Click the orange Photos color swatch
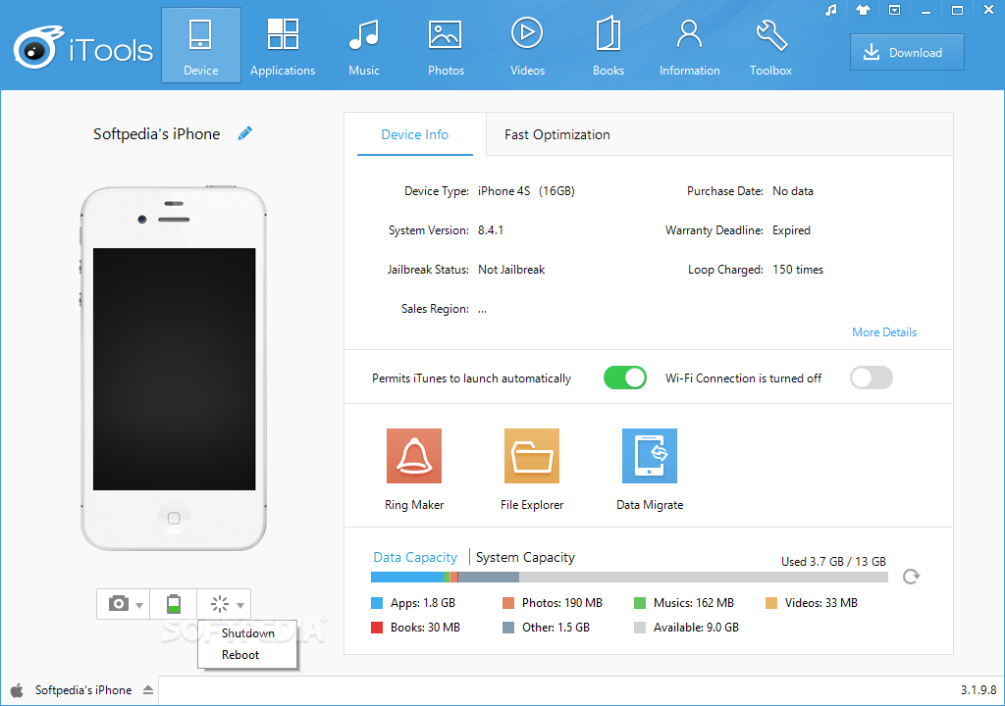The height and width of the screenshot is (706, 1005). [508, 603]
